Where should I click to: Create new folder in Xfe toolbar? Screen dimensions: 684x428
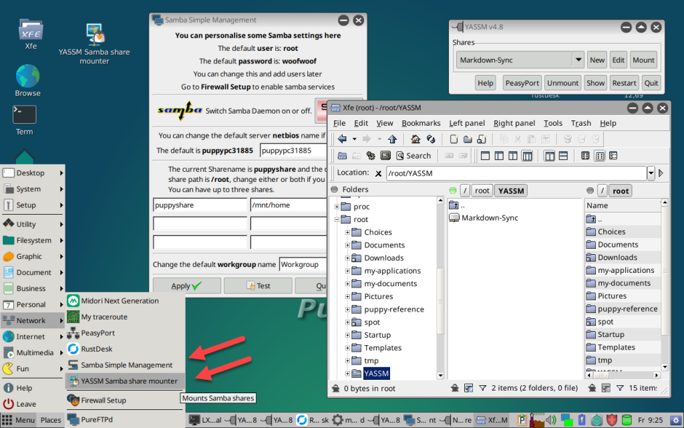(468, 139)
